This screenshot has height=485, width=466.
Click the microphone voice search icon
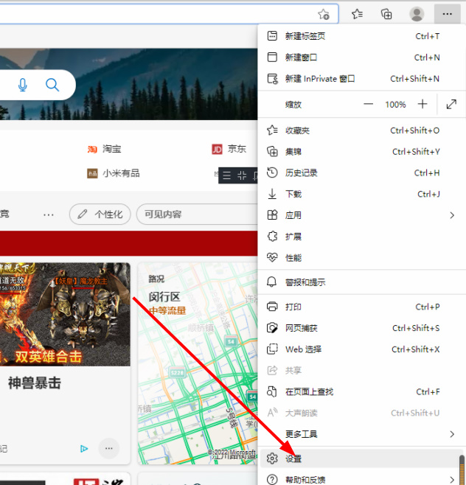pyautogui.click(x=22, y=85)
